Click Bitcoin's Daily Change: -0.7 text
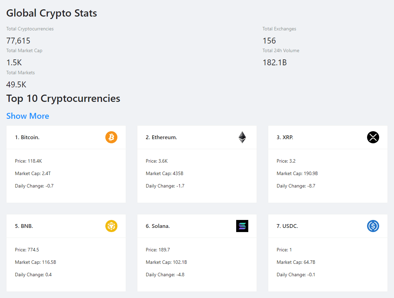The image size is (394, 298). (34, 186)
